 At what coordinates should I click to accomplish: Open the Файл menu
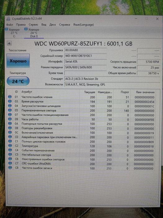point(10,25)
